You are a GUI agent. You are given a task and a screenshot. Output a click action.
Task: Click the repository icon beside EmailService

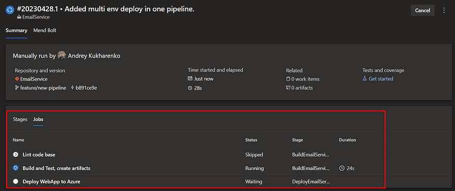pos(17,79)
